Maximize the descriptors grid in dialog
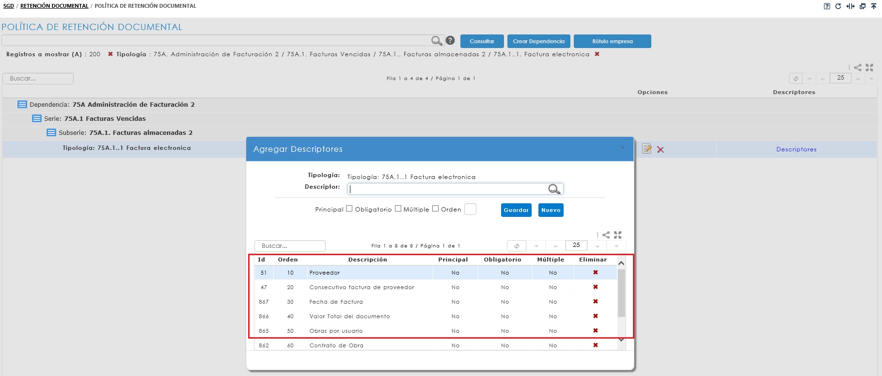Image resolution: width=882 pixels, height=376 pixels. (x=618, y=235)
